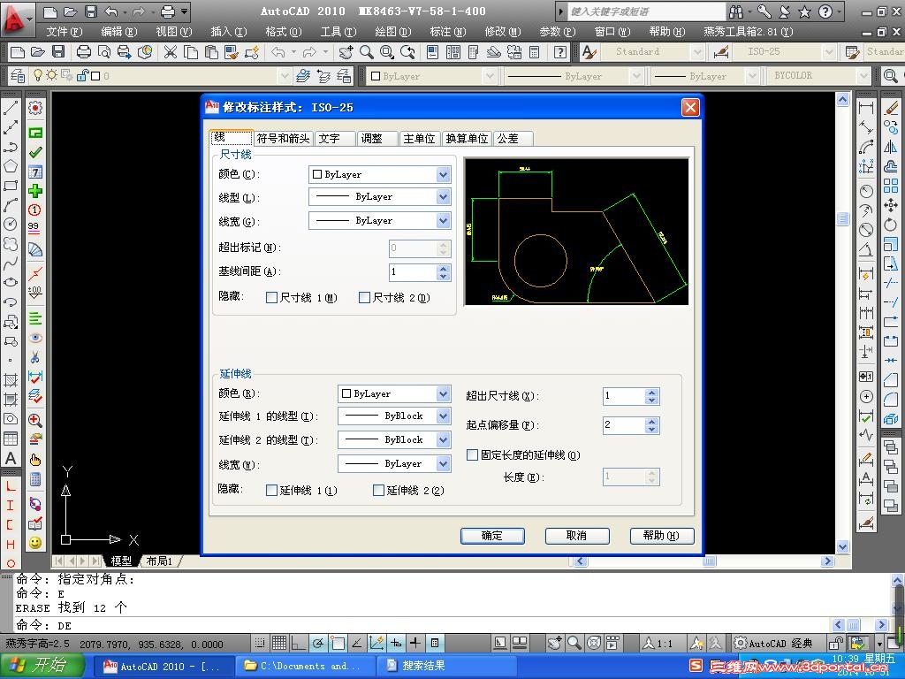905x679 pixels.
Task: Toggle hide 尺寸线 2(D) checkbox
Action: coord(364,297)
